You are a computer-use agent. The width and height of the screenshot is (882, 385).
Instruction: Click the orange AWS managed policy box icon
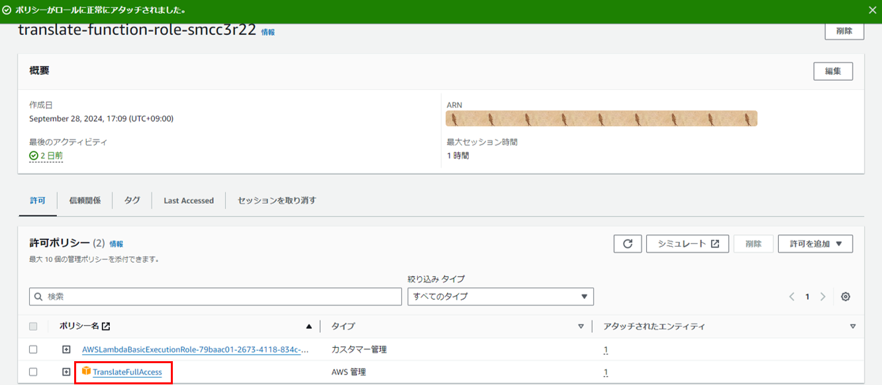86,372
